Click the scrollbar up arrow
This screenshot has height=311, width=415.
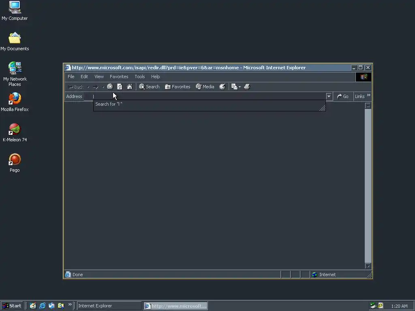[x=368, y=106]
